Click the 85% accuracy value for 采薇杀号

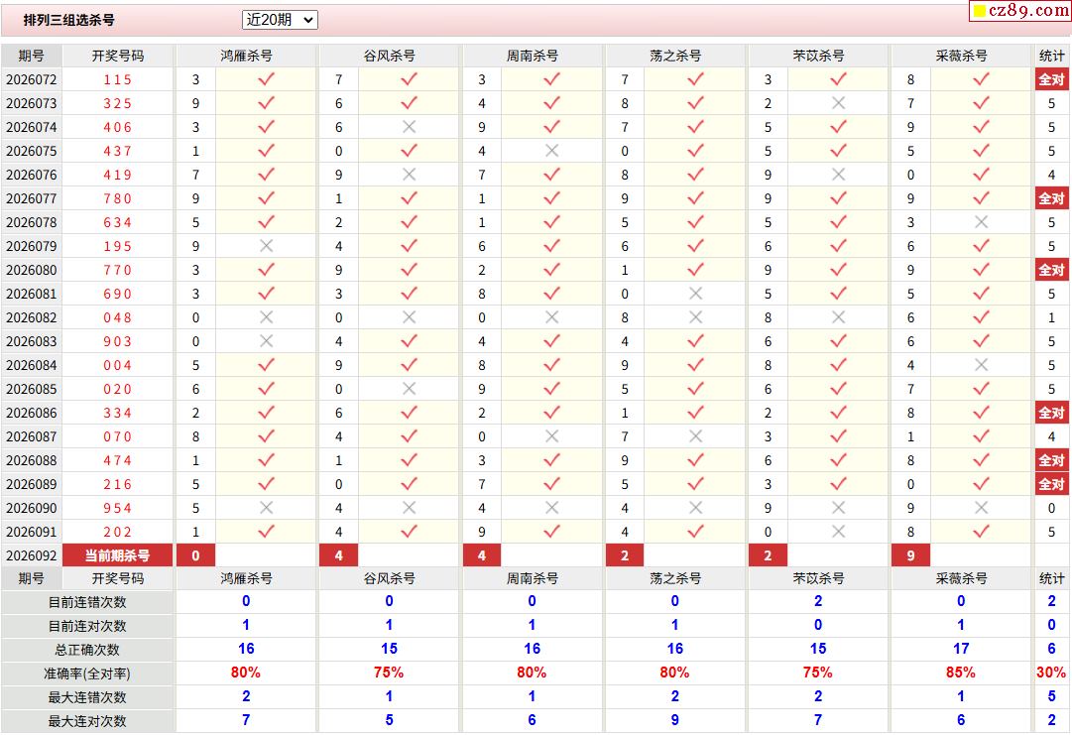pyautogui.click(x=960, y=673)
